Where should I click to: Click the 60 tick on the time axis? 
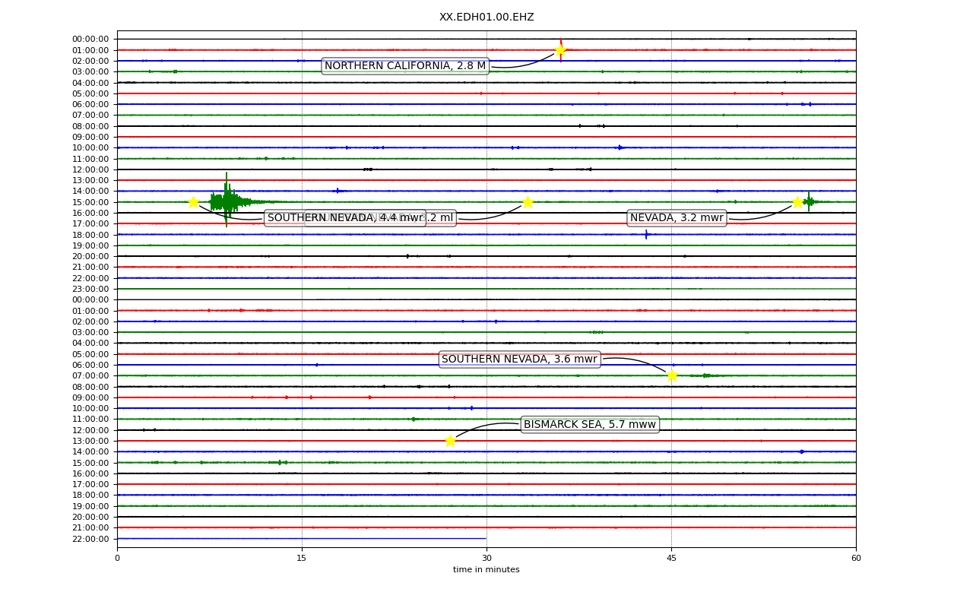(856, 559)
